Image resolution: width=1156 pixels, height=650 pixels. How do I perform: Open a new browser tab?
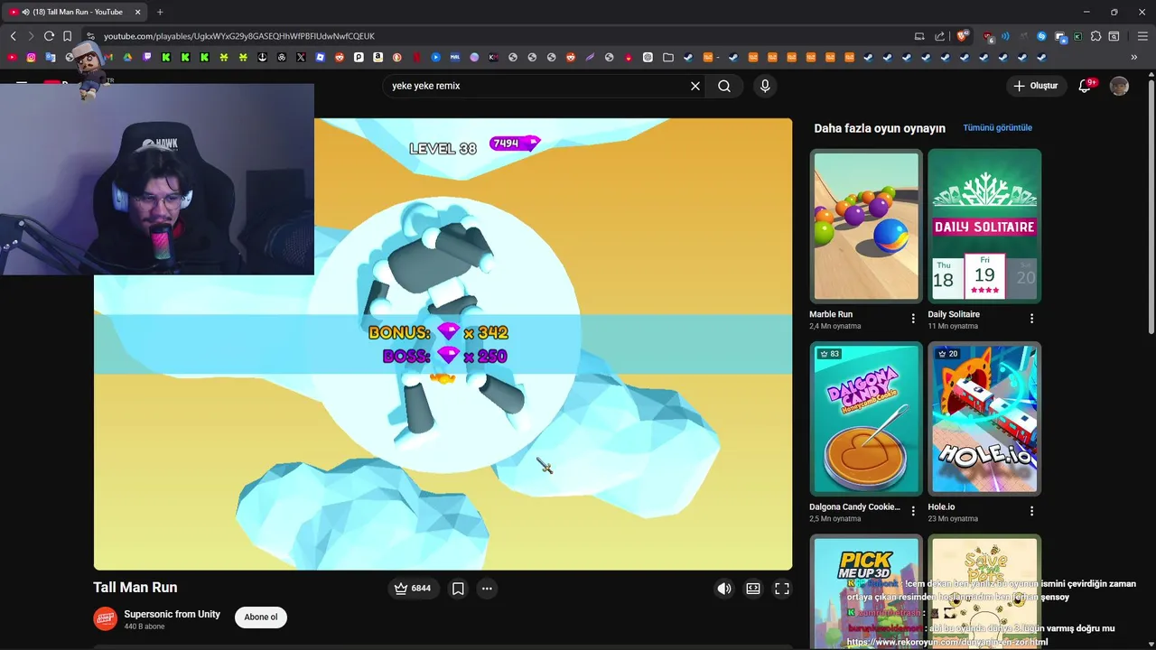coord(160,12)
